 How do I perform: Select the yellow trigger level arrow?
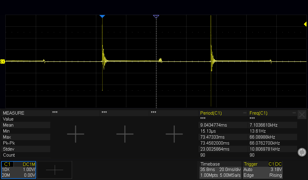coord(305,24)
